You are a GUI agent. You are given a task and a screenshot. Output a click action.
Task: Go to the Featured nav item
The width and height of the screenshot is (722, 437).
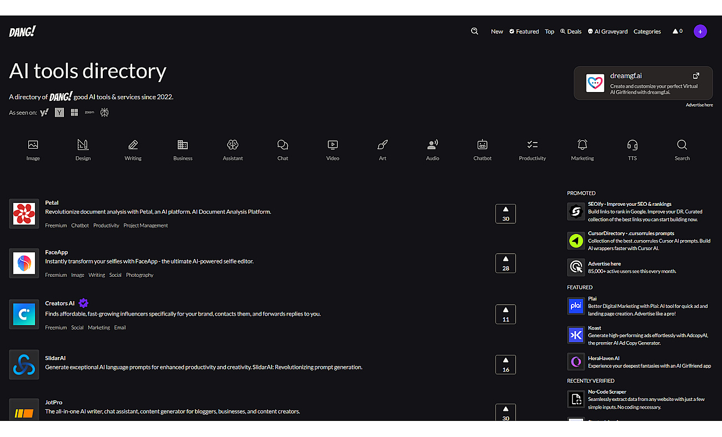(524, 32)
